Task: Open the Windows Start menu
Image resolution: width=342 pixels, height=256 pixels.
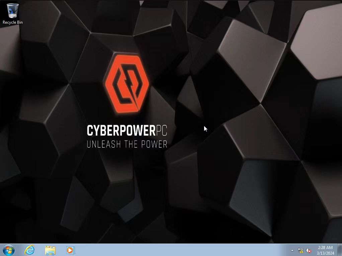Action: pyautogui.click(x=9, y=250)
